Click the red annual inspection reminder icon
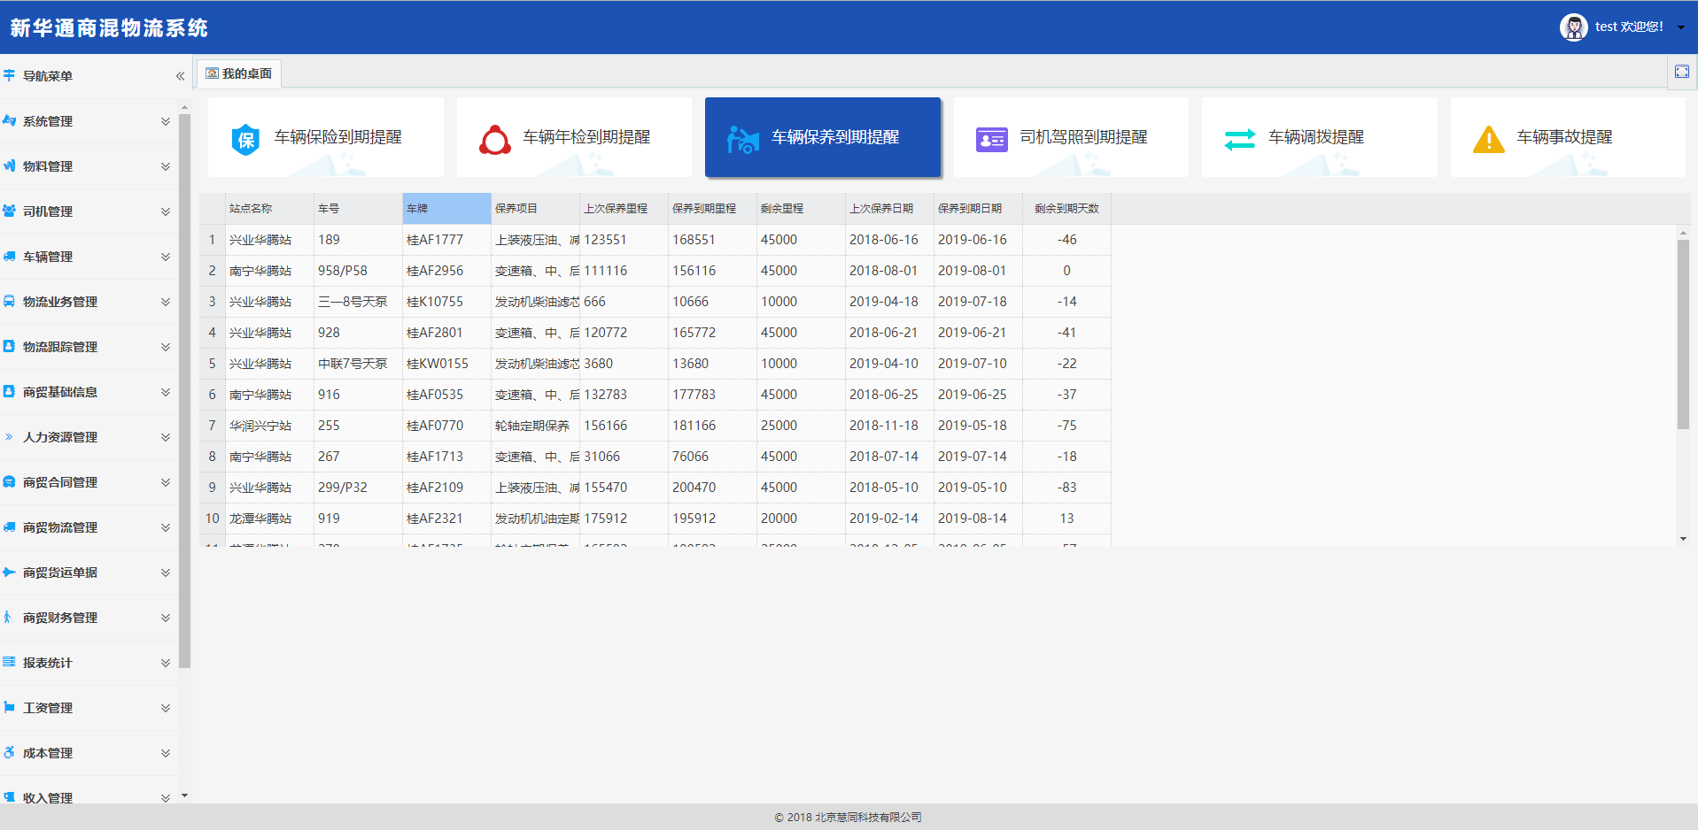Screen dimensions: 1698x830 (494, 139)
